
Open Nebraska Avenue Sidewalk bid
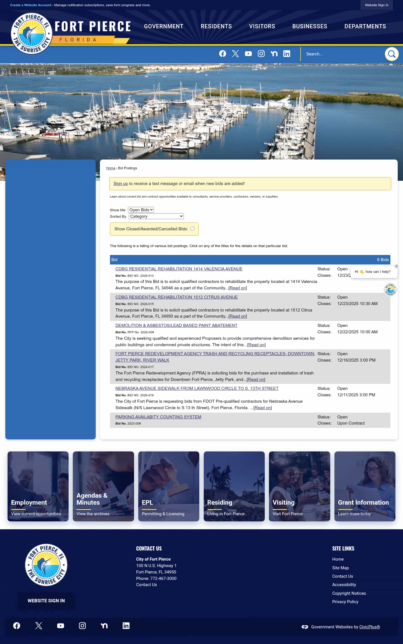(197, 388)
